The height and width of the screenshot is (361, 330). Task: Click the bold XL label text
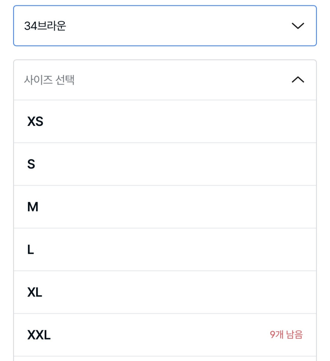point(35,293)
